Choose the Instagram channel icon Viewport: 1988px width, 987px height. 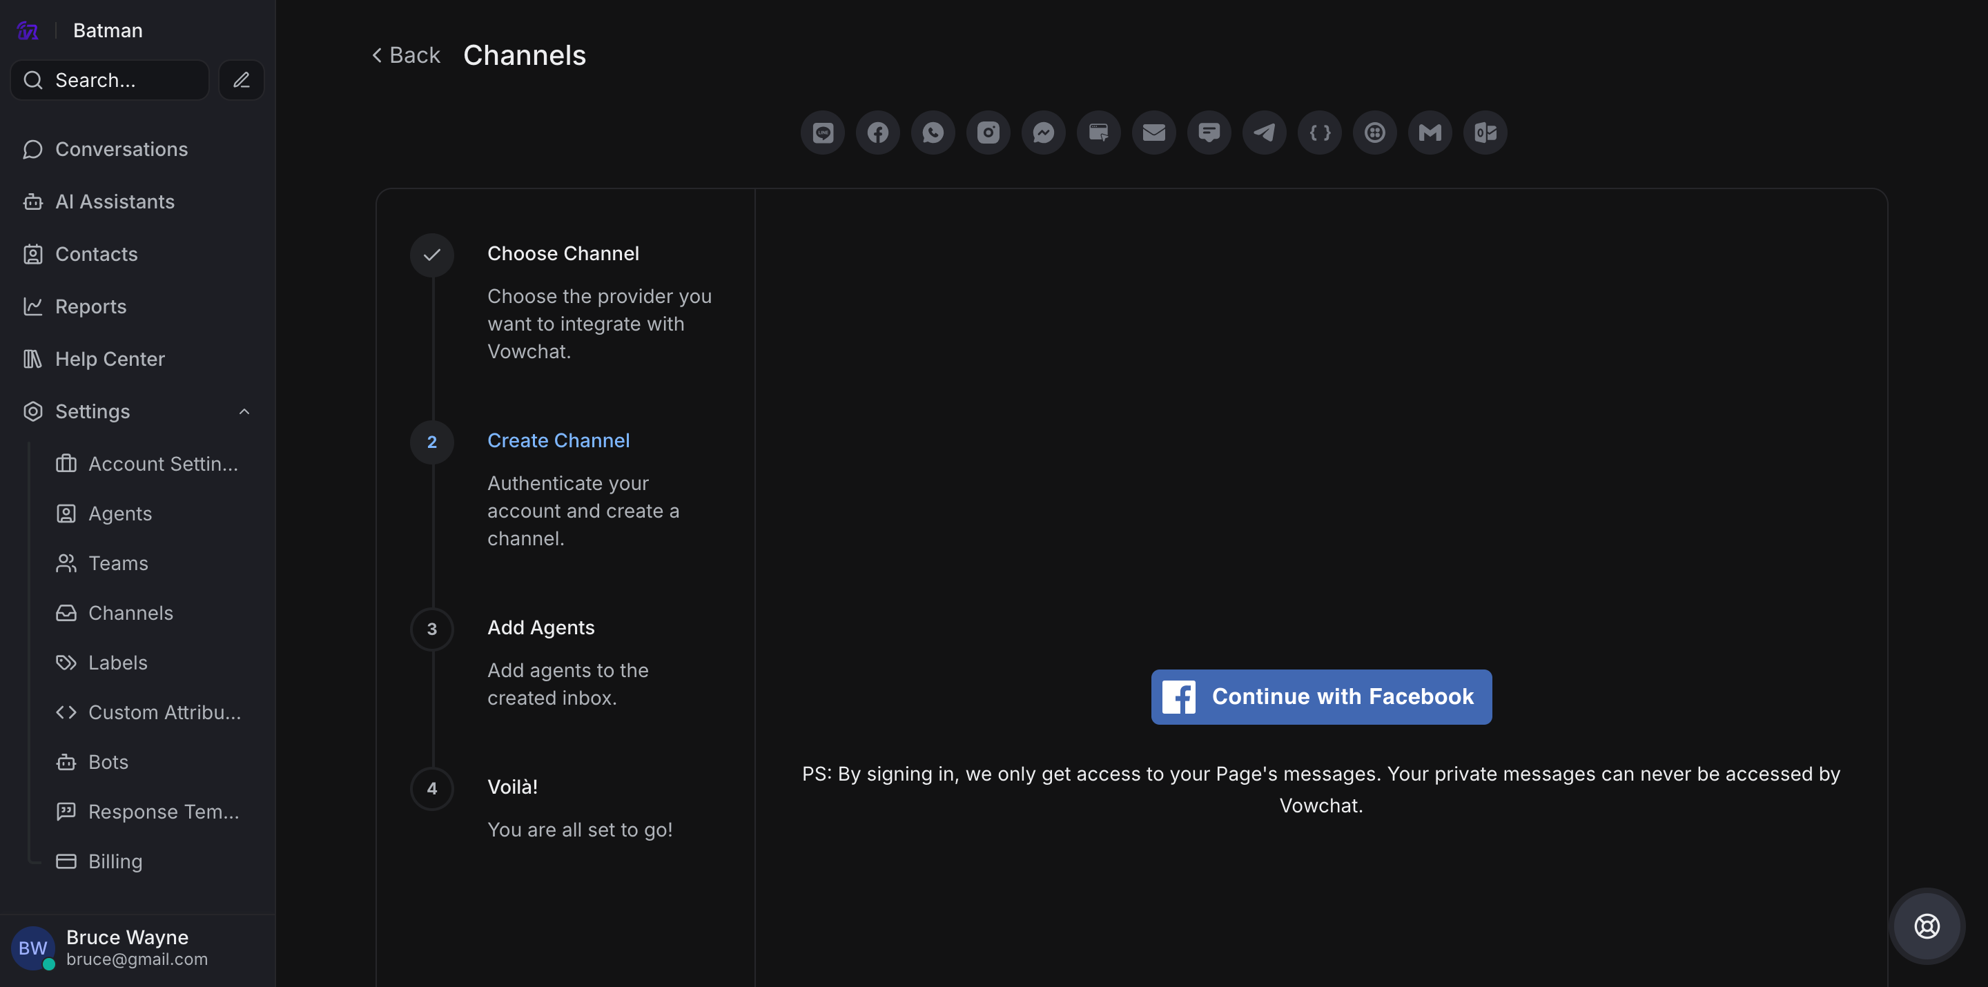tap(988, 133)
